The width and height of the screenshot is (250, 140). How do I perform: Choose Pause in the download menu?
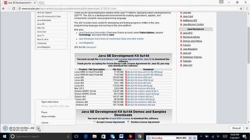(x=44, y=112)
